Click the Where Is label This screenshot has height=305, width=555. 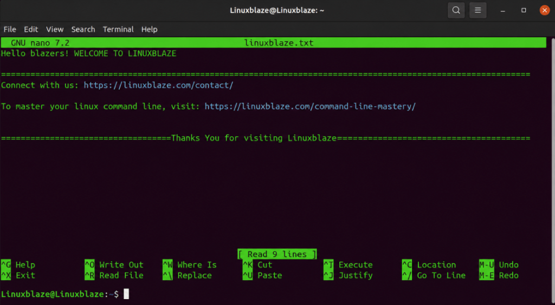coord(197,265)
